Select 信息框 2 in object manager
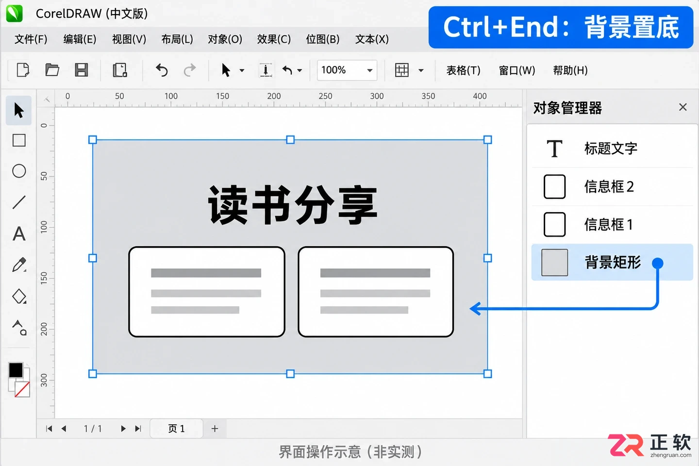The width and height of the screenshot is (699, 466). (612, 187)
